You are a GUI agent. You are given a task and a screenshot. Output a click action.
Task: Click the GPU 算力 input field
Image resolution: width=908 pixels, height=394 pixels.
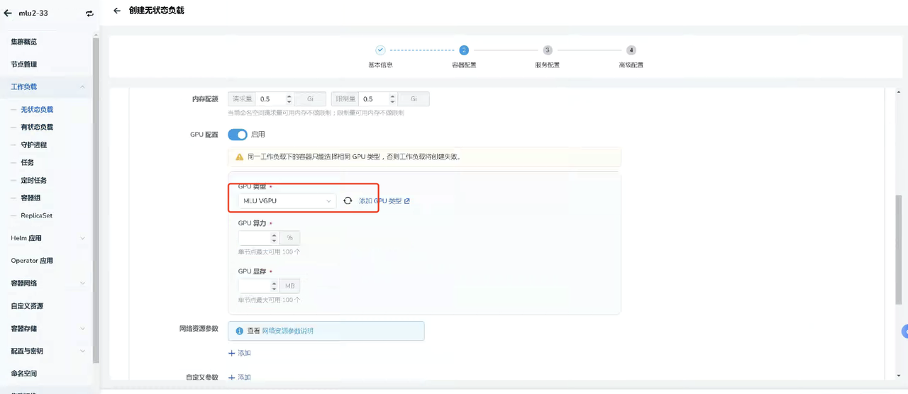254,237
